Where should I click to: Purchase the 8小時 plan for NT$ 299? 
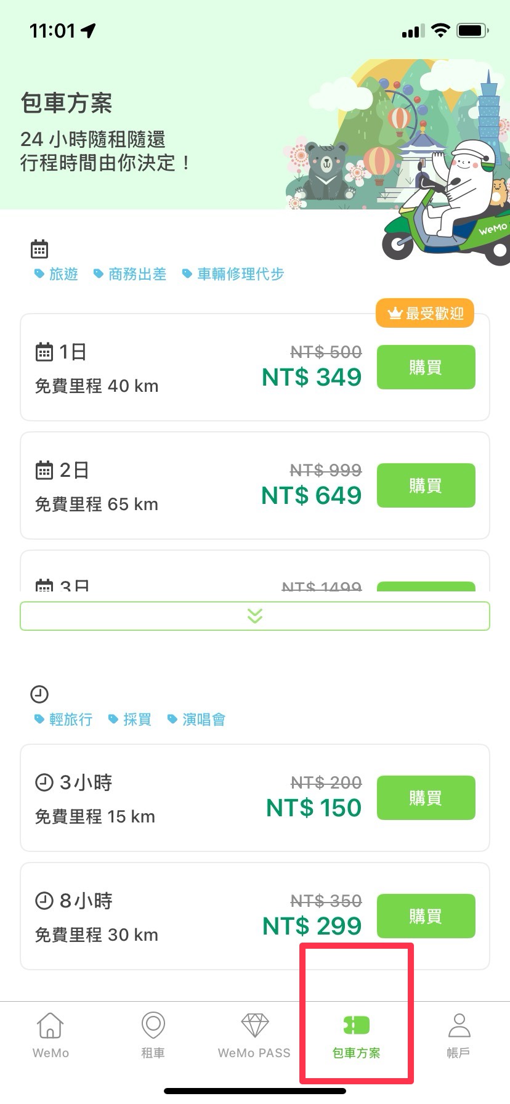click(426, 916)
